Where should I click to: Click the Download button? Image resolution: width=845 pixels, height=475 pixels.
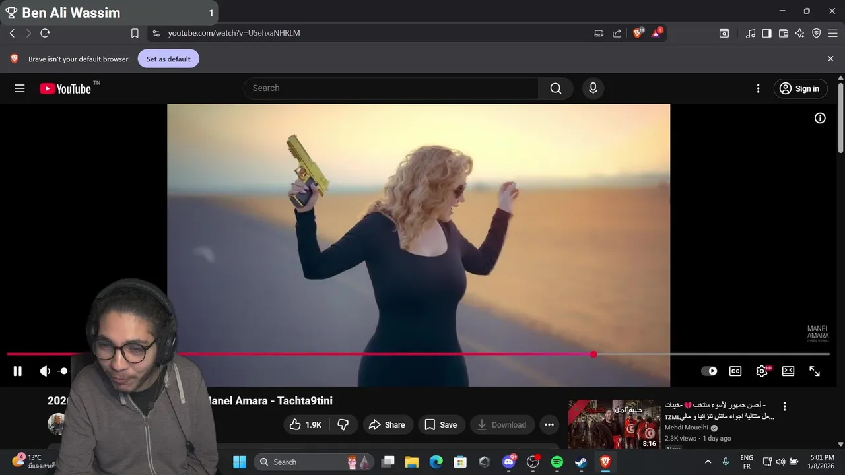coord(502,425)
